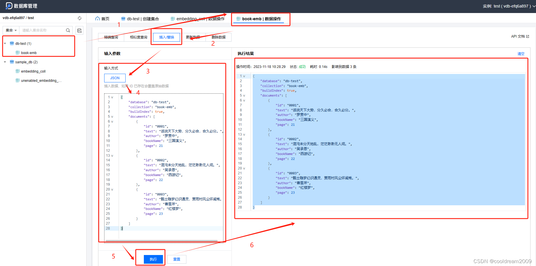Click "影响到数据 3 条" result text

[344, 67]
